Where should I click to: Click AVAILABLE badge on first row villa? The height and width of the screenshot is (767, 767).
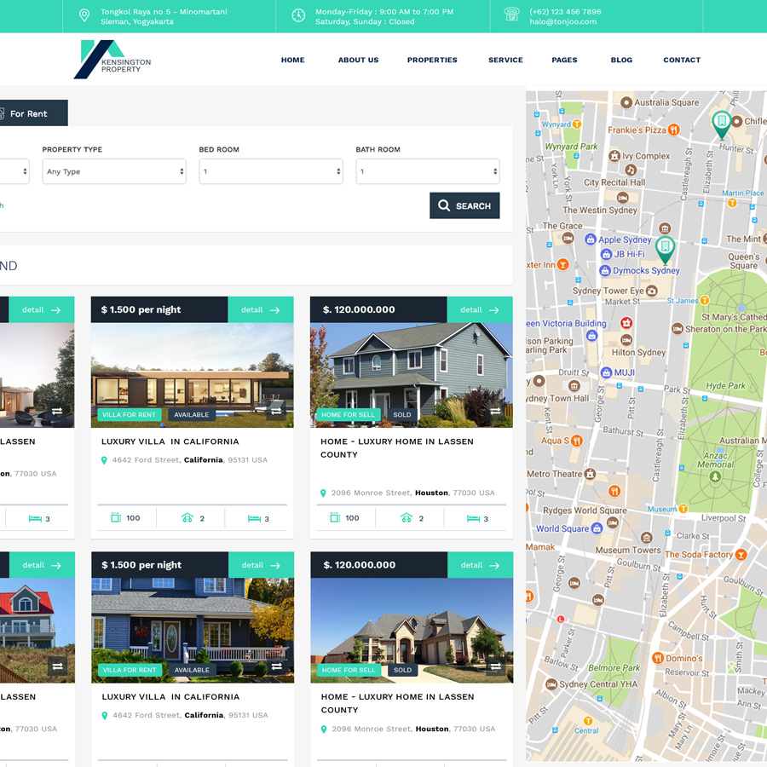tap(191, 414)
